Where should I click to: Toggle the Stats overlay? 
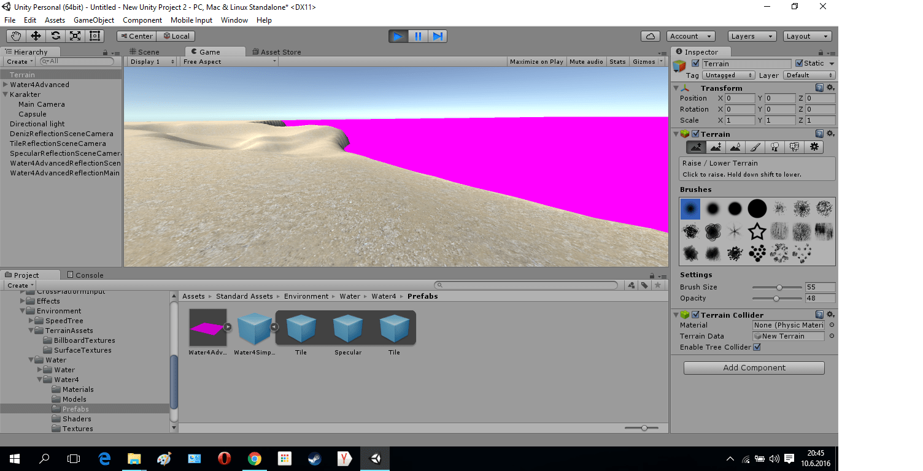617,61
